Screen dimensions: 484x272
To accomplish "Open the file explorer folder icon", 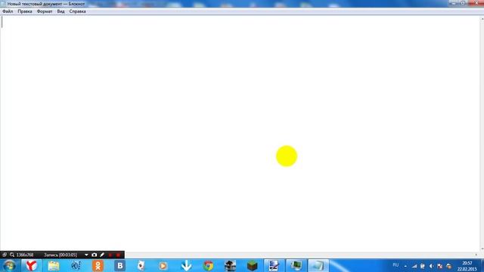I will [x=54, y=265].
